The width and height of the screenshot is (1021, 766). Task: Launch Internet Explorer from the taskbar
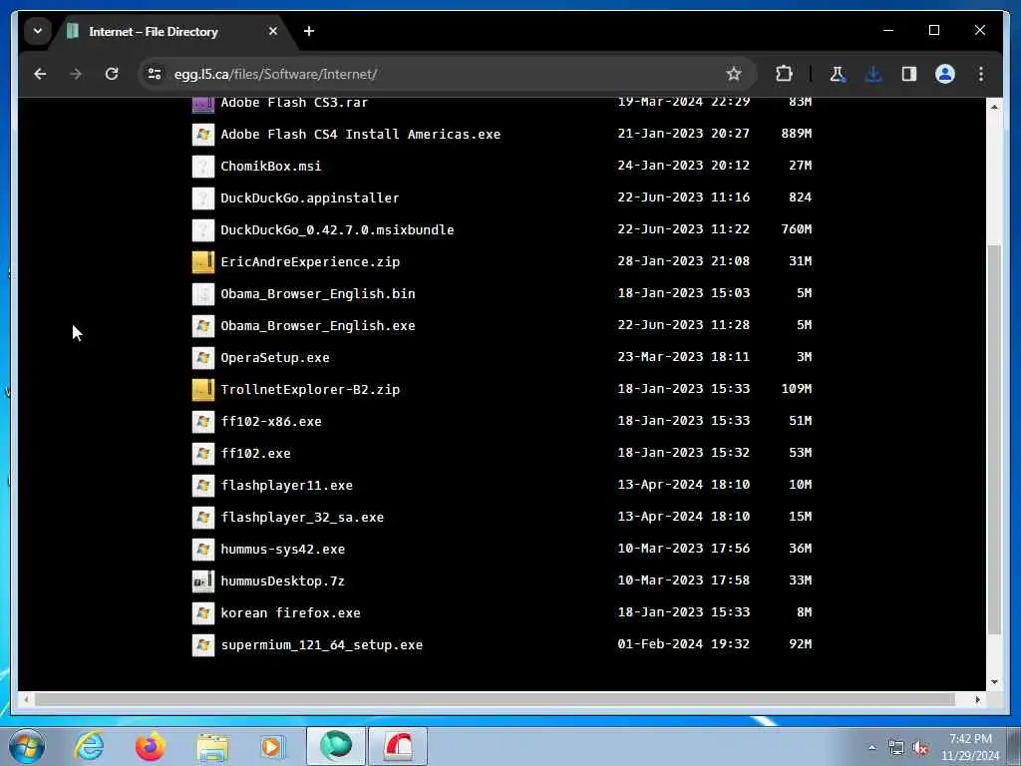pos(89,746)
